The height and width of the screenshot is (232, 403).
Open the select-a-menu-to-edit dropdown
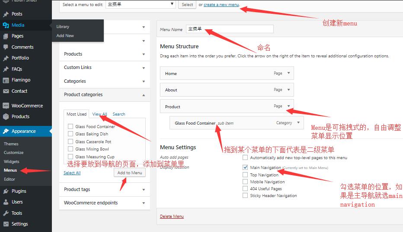pos(141,4)
